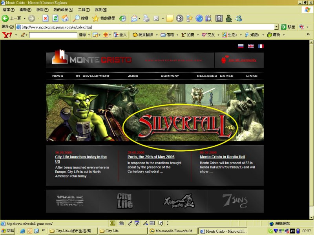314x235 pixels.
Task: Click the Yahoo Y! logo
Action: 7,35
